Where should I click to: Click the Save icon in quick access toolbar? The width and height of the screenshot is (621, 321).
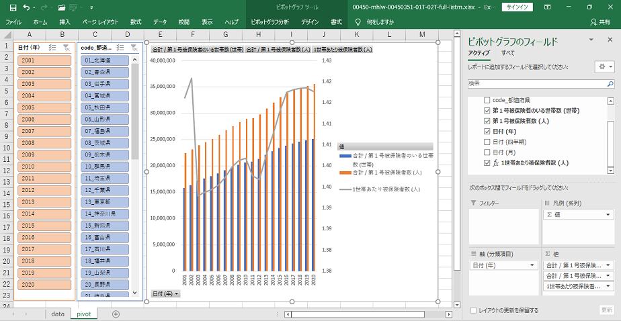9,7
